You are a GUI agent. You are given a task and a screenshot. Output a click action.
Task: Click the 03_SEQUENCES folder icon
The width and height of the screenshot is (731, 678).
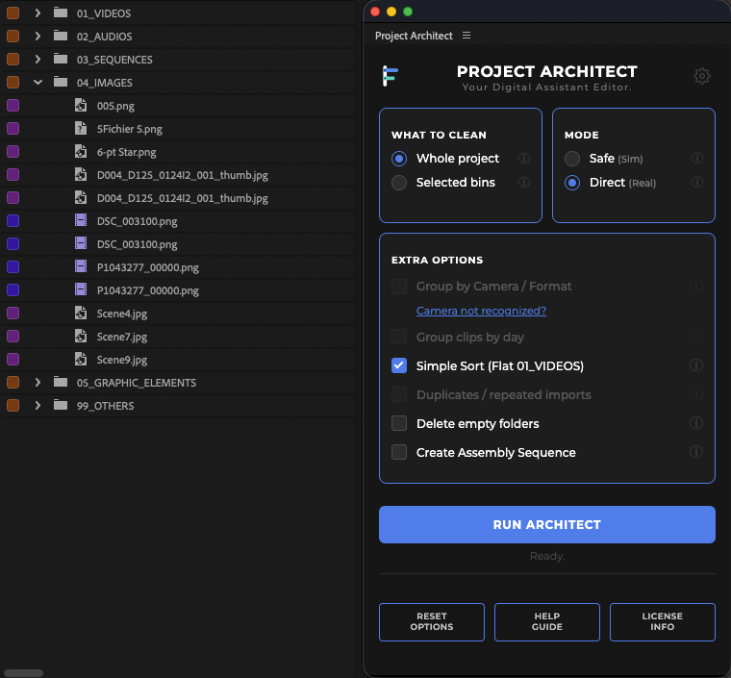pos(61,60)
